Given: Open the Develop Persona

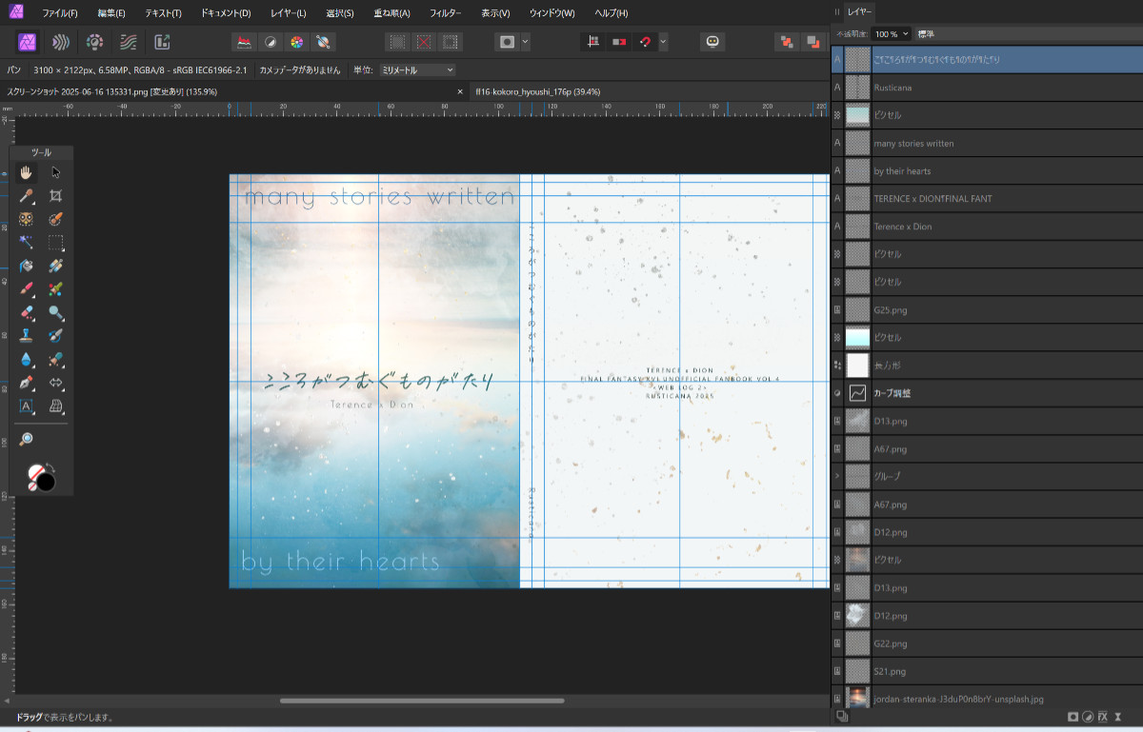Looking at the screenshot, I should [x=94, y=42].
